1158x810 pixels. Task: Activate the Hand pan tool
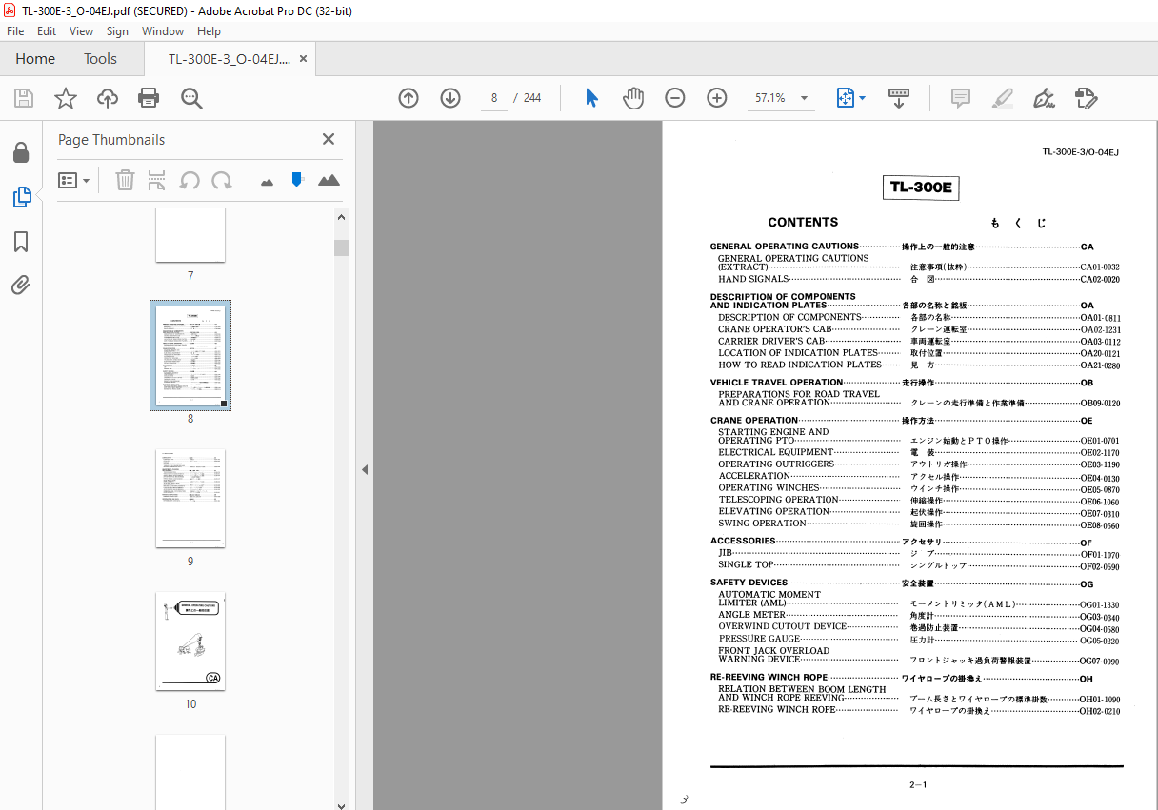point(633,98)
